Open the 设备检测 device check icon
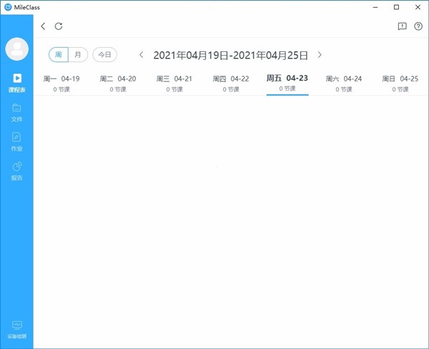Viewport: 429px width, 349px height. coord(17,330)
